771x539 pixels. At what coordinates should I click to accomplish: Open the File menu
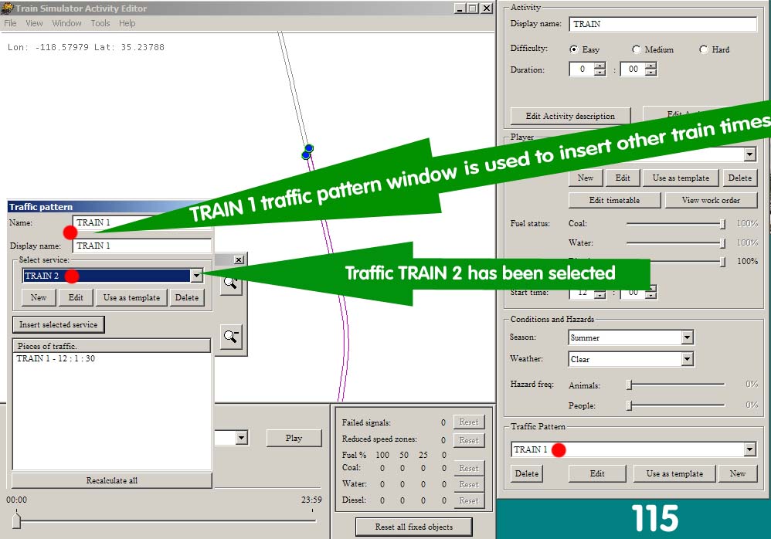click(x=10, y=23)
